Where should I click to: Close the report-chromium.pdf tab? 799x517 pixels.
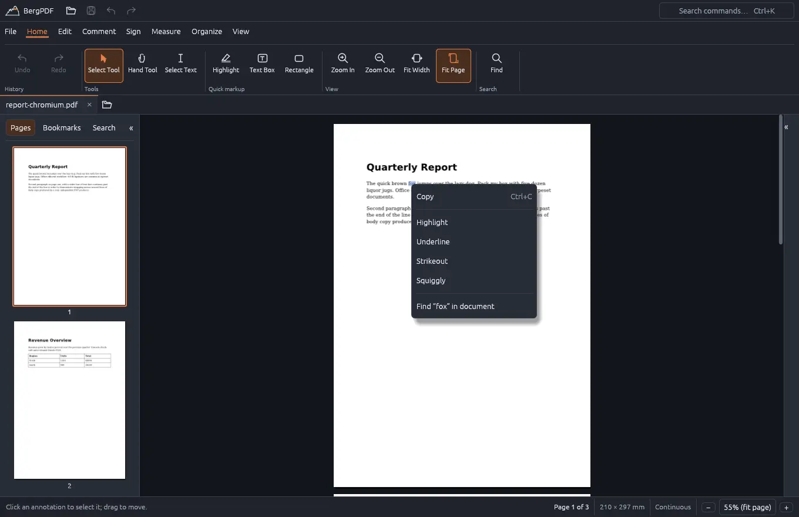click(89, 105)
